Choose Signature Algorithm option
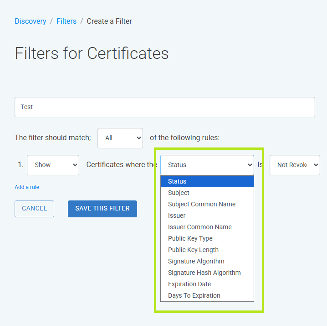Screen dimensions: 327x326 (x=207, y=261)
